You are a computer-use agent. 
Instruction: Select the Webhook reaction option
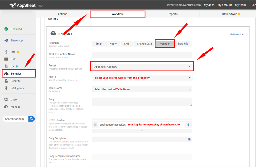(x=165, y=44)
